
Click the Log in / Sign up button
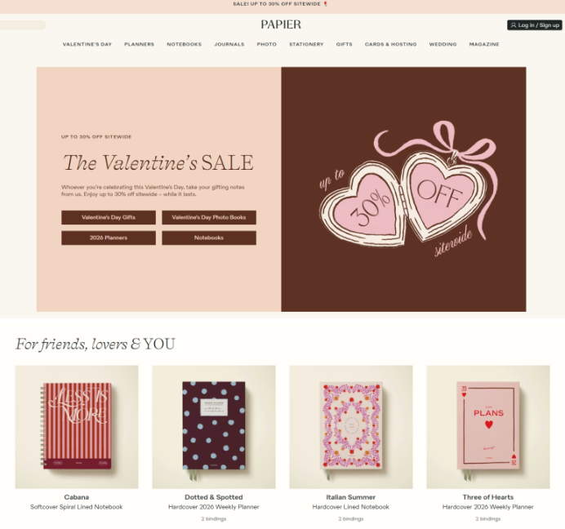tap(534, 25)
